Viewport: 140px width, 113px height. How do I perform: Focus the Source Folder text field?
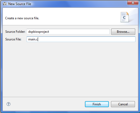coord(68,32)
